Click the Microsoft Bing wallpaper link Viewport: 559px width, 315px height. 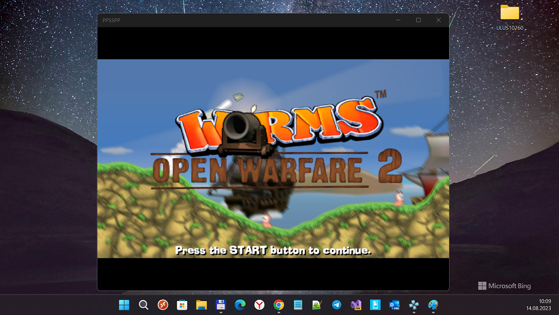pos(505,286)
